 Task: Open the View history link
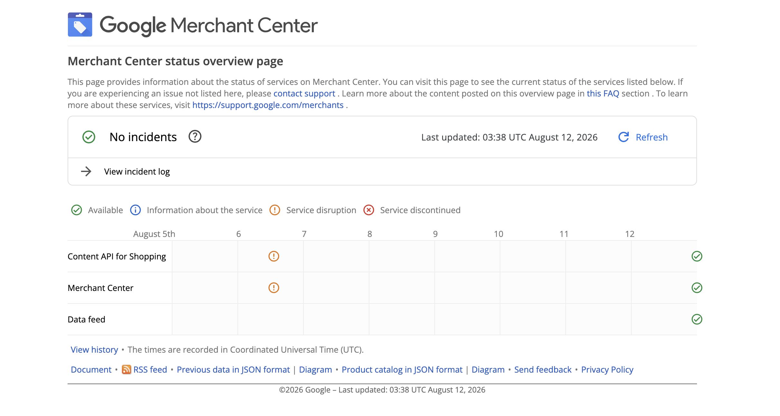[94, 349]
